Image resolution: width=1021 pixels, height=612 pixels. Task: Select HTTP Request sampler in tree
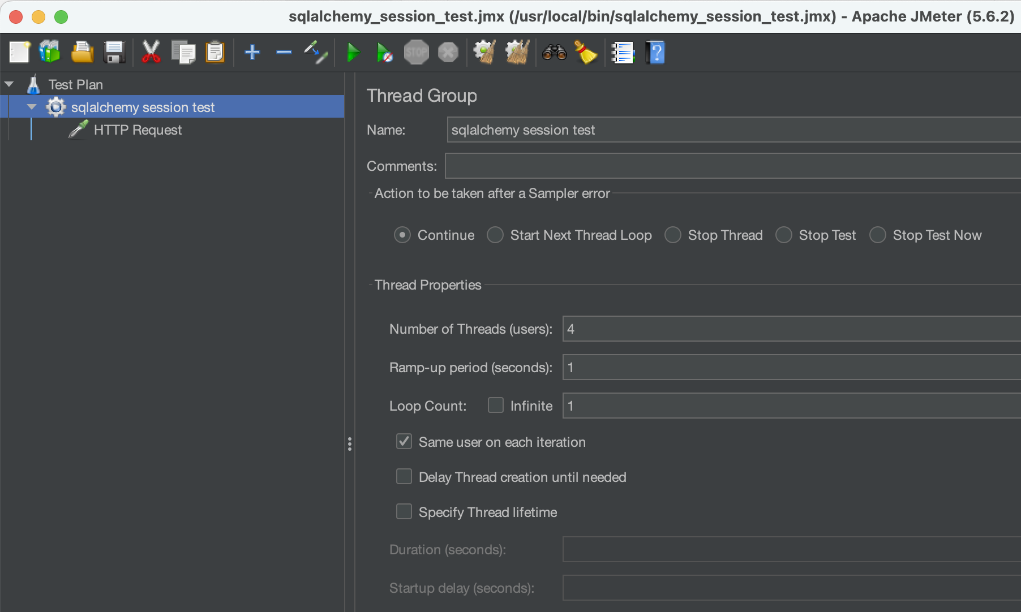pos(138,130)
